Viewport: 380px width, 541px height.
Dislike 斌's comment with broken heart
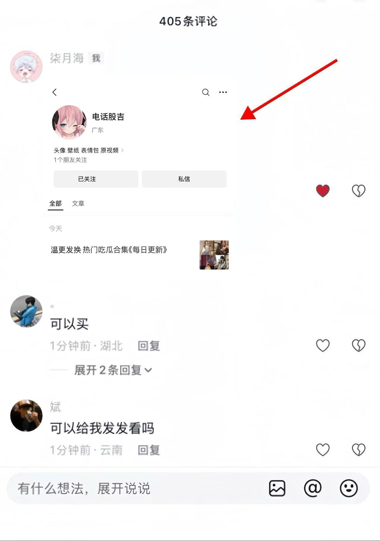point(358,450)
